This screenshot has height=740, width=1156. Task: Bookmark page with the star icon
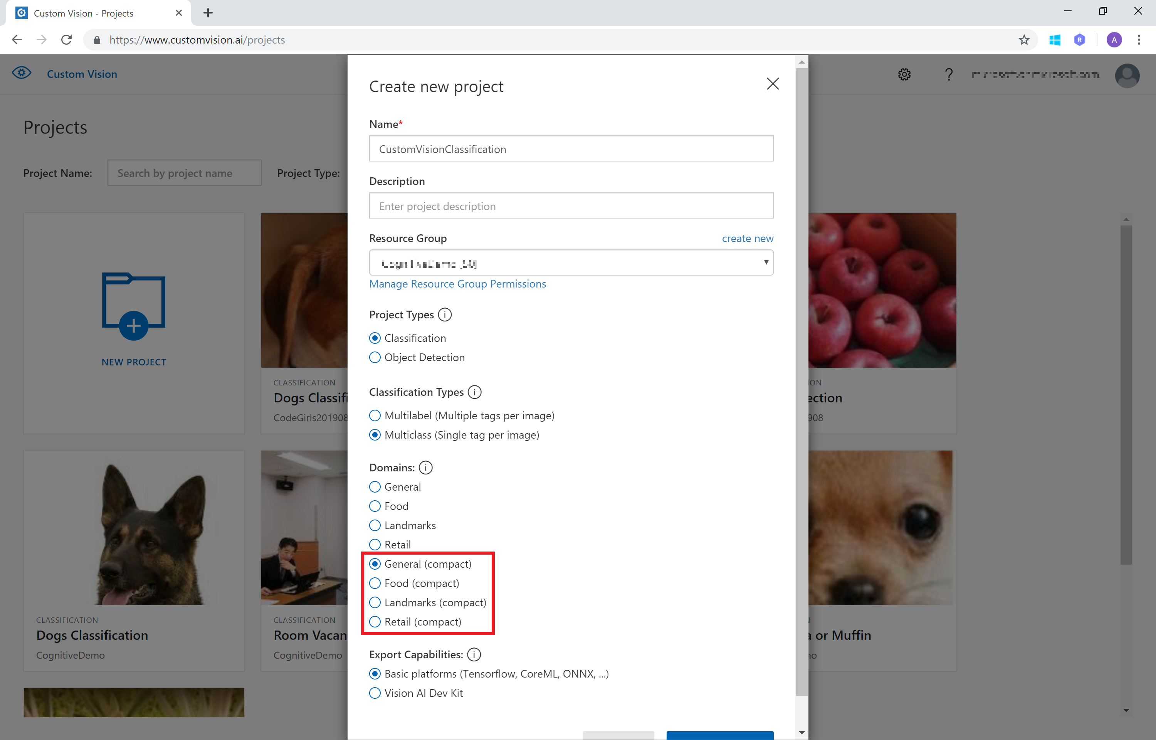coord(1023,40)
